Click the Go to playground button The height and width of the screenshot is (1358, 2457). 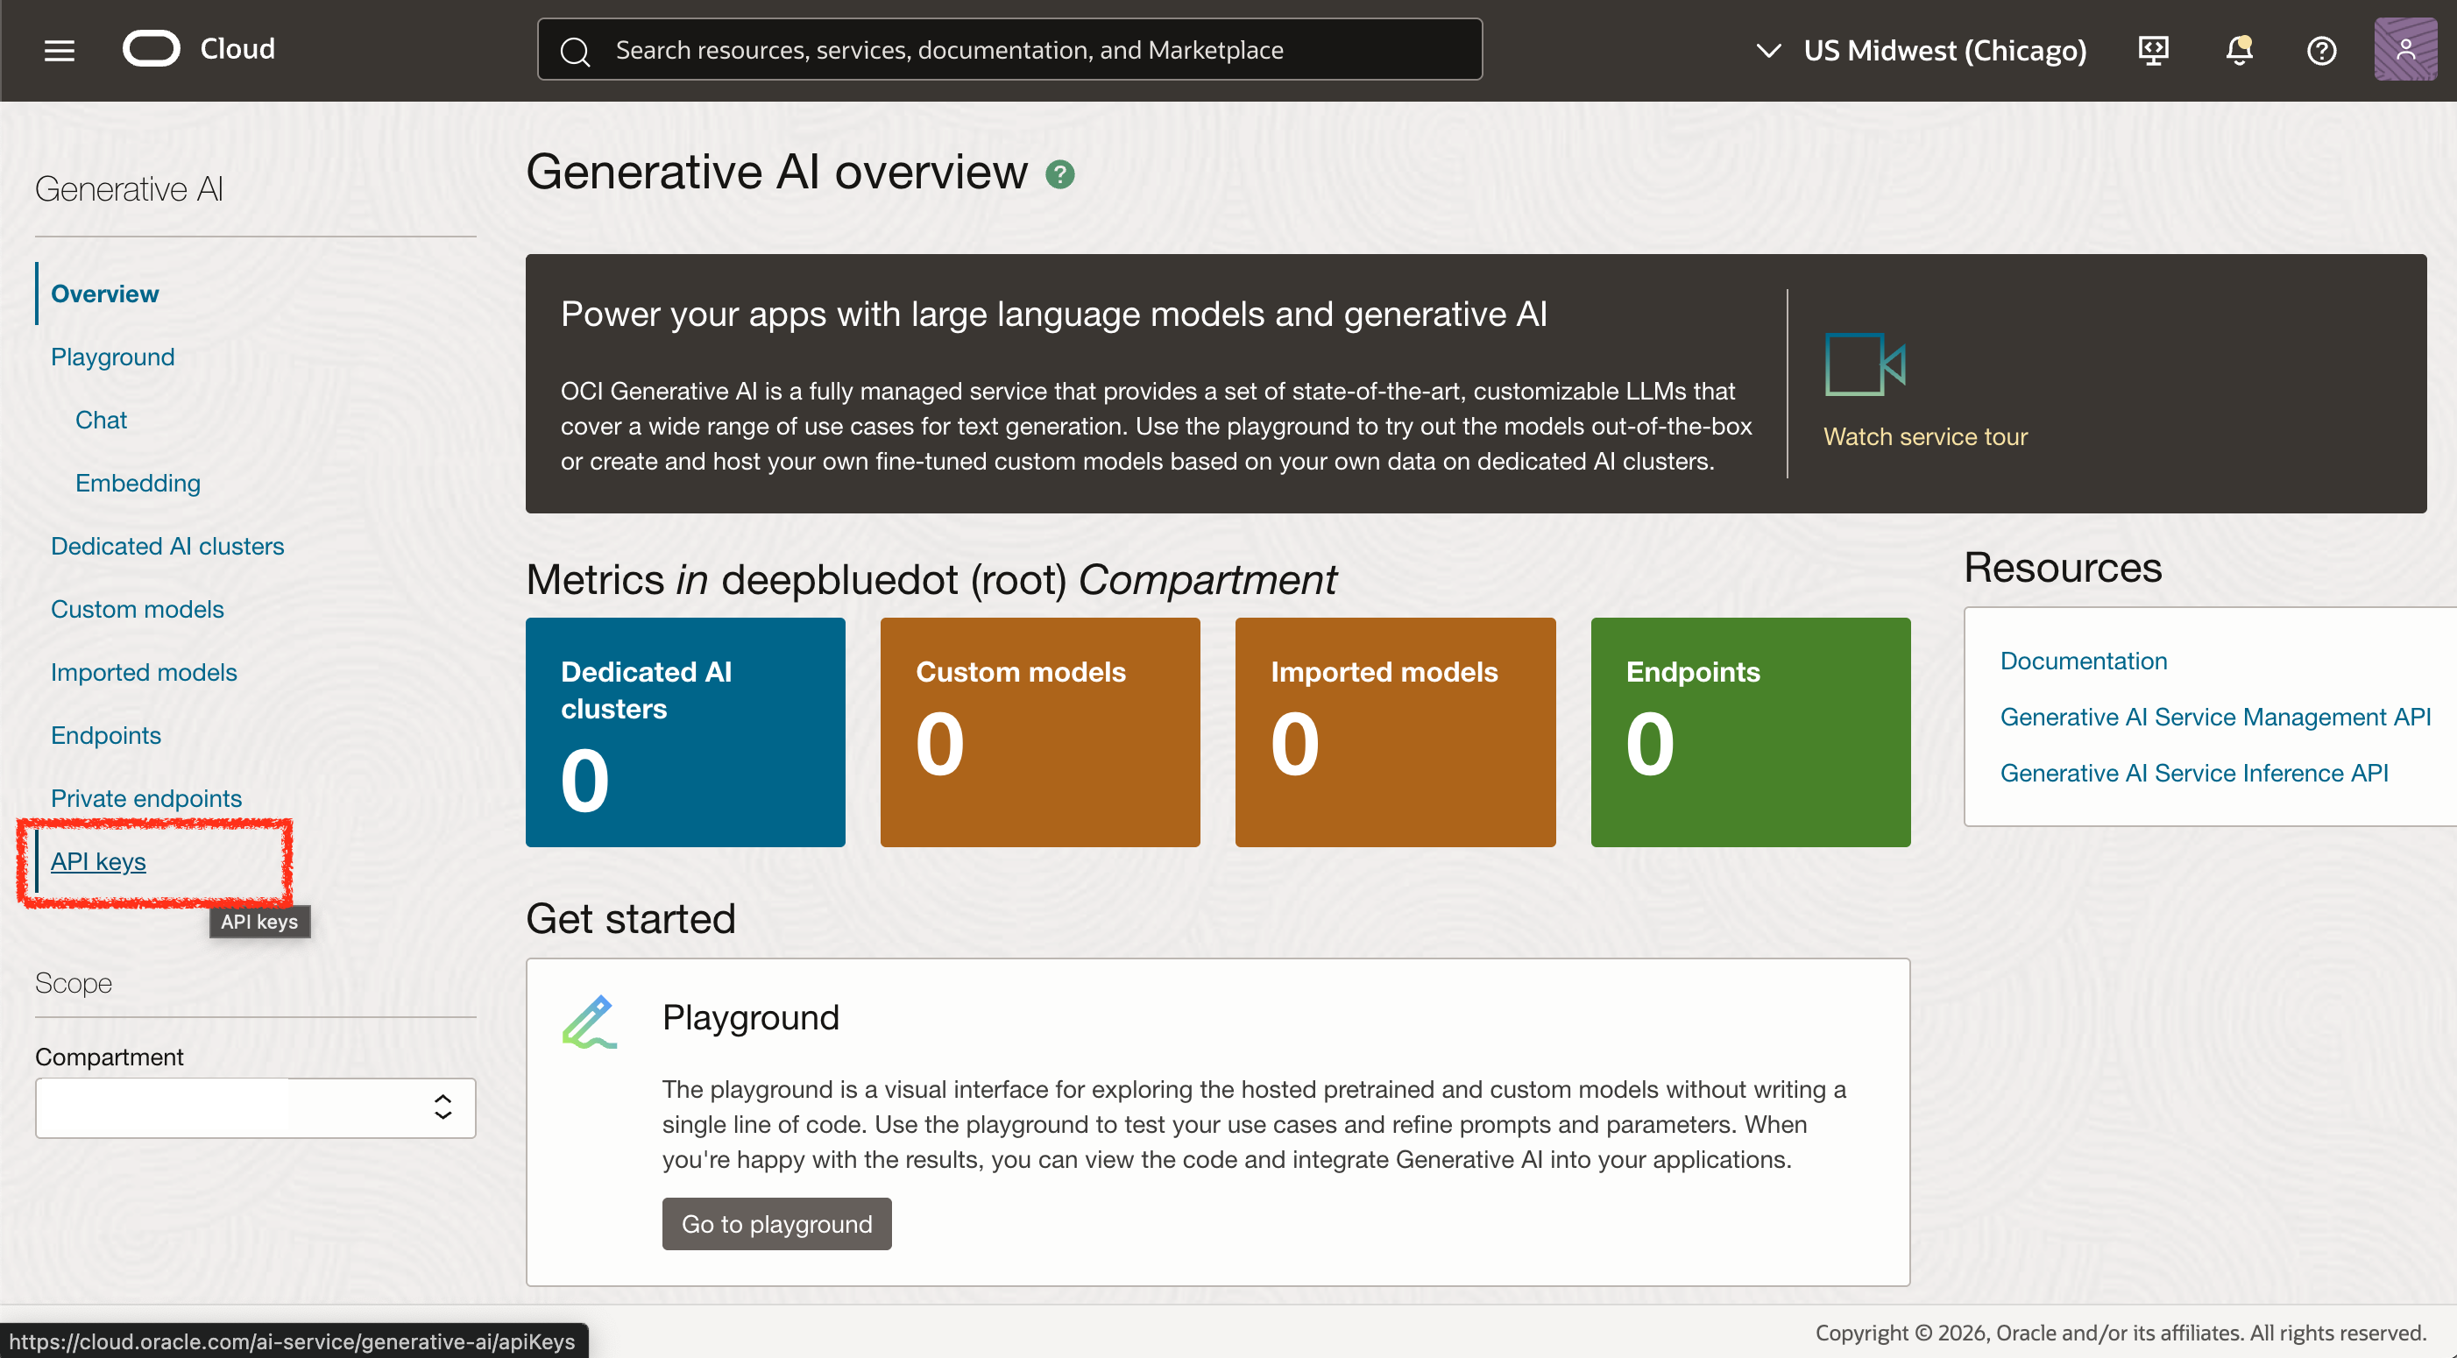click(775, 1224)
